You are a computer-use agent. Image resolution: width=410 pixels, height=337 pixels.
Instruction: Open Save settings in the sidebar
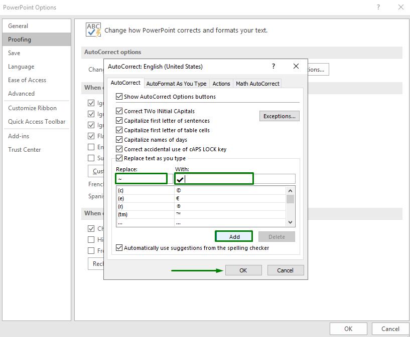pos(14,53)
